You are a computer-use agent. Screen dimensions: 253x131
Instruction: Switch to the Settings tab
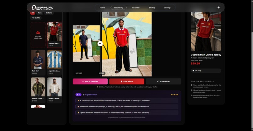click(167, 8)
